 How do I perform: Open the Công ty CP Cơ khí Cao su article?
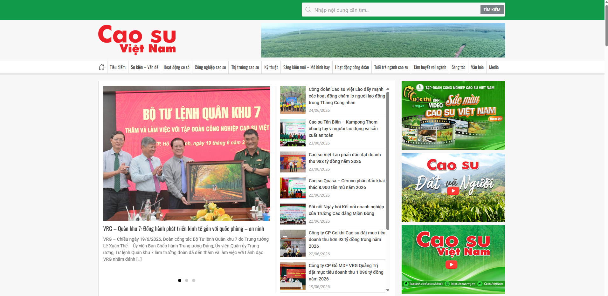[x=347, y=239]
